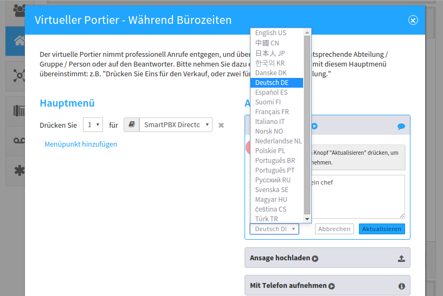Open the key number dropdown showing 1

[x=93, y=125]
